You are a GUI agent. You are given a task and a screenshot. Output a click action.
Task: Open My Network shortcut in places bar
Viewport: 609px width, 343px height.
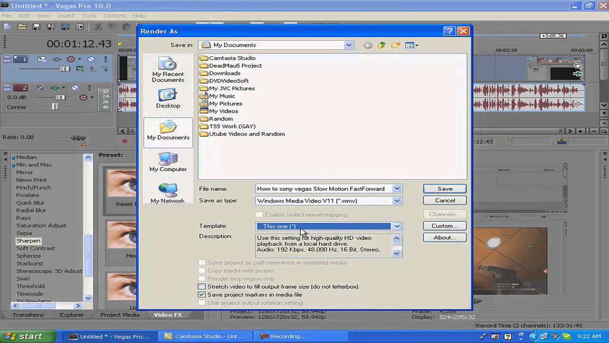168,194
